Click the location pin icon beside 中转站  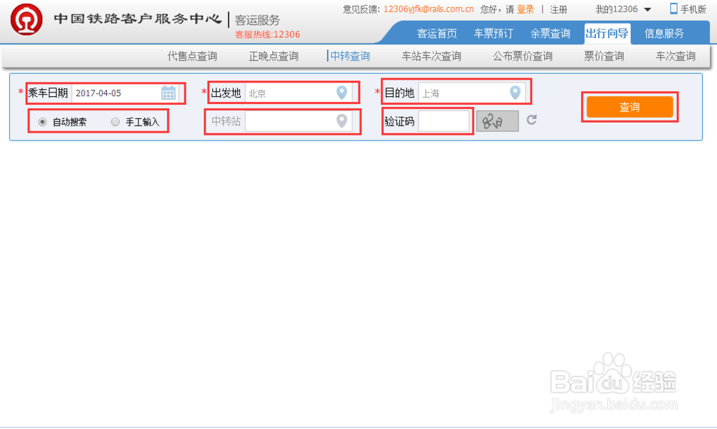pyautogui.click(x=341, y=121)
